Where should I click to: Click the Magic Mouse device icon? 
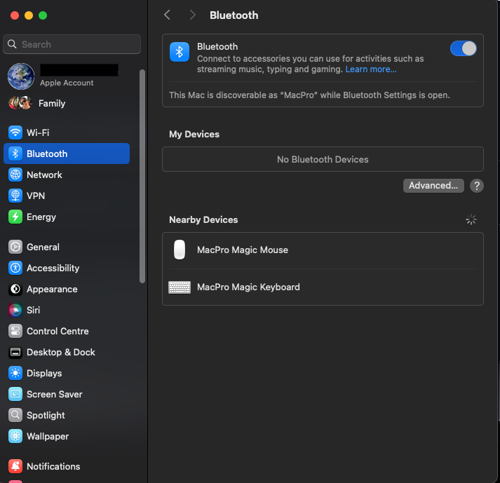pos(180,250)
